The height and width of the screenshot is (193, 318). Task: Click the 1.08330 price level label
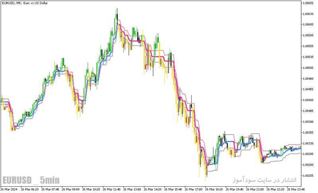click(308, 143)
